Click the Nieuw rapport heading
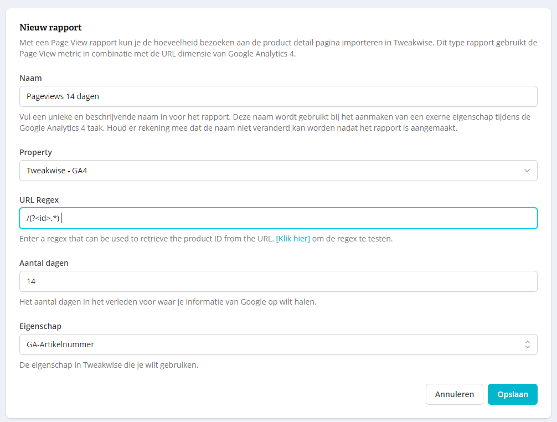 click(50, 27)
